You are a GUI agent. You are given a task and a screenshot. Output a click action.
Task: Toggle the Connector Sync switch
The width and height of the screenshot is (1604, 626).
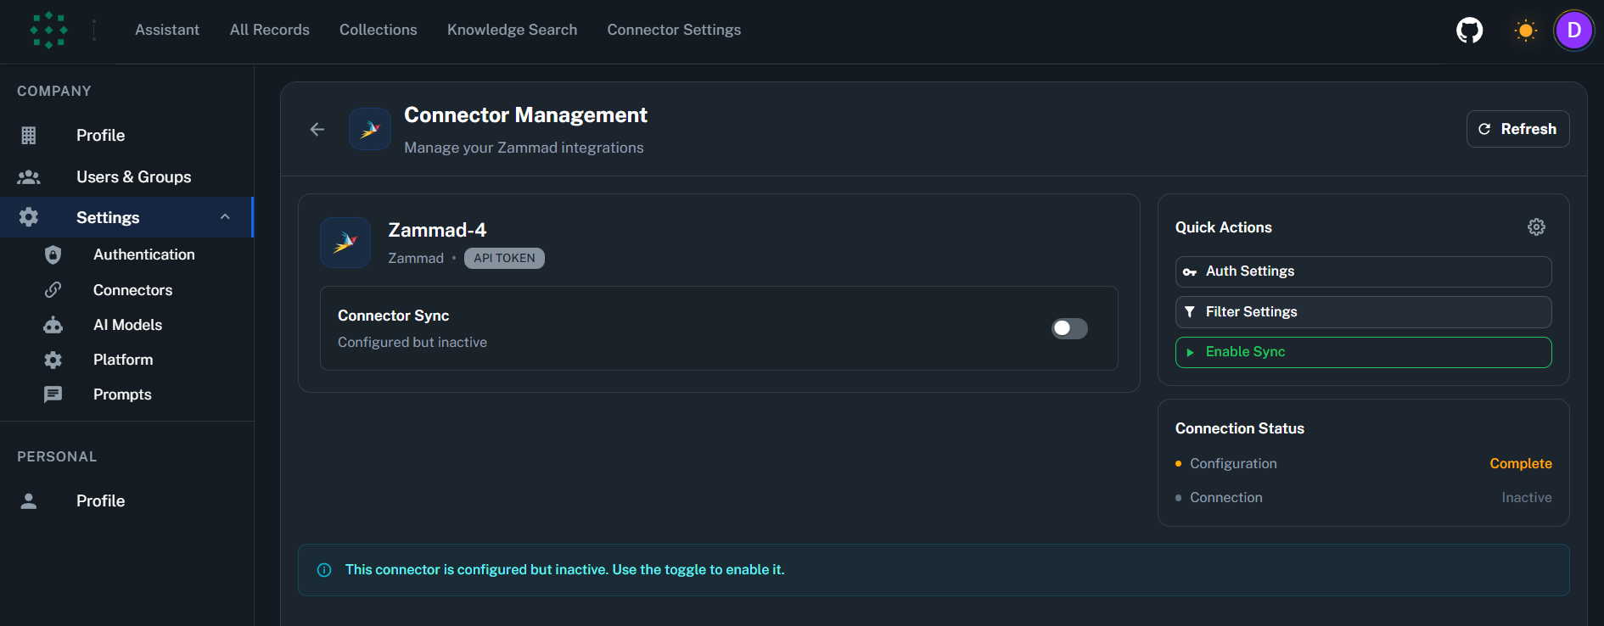[x=1069, y=328]
